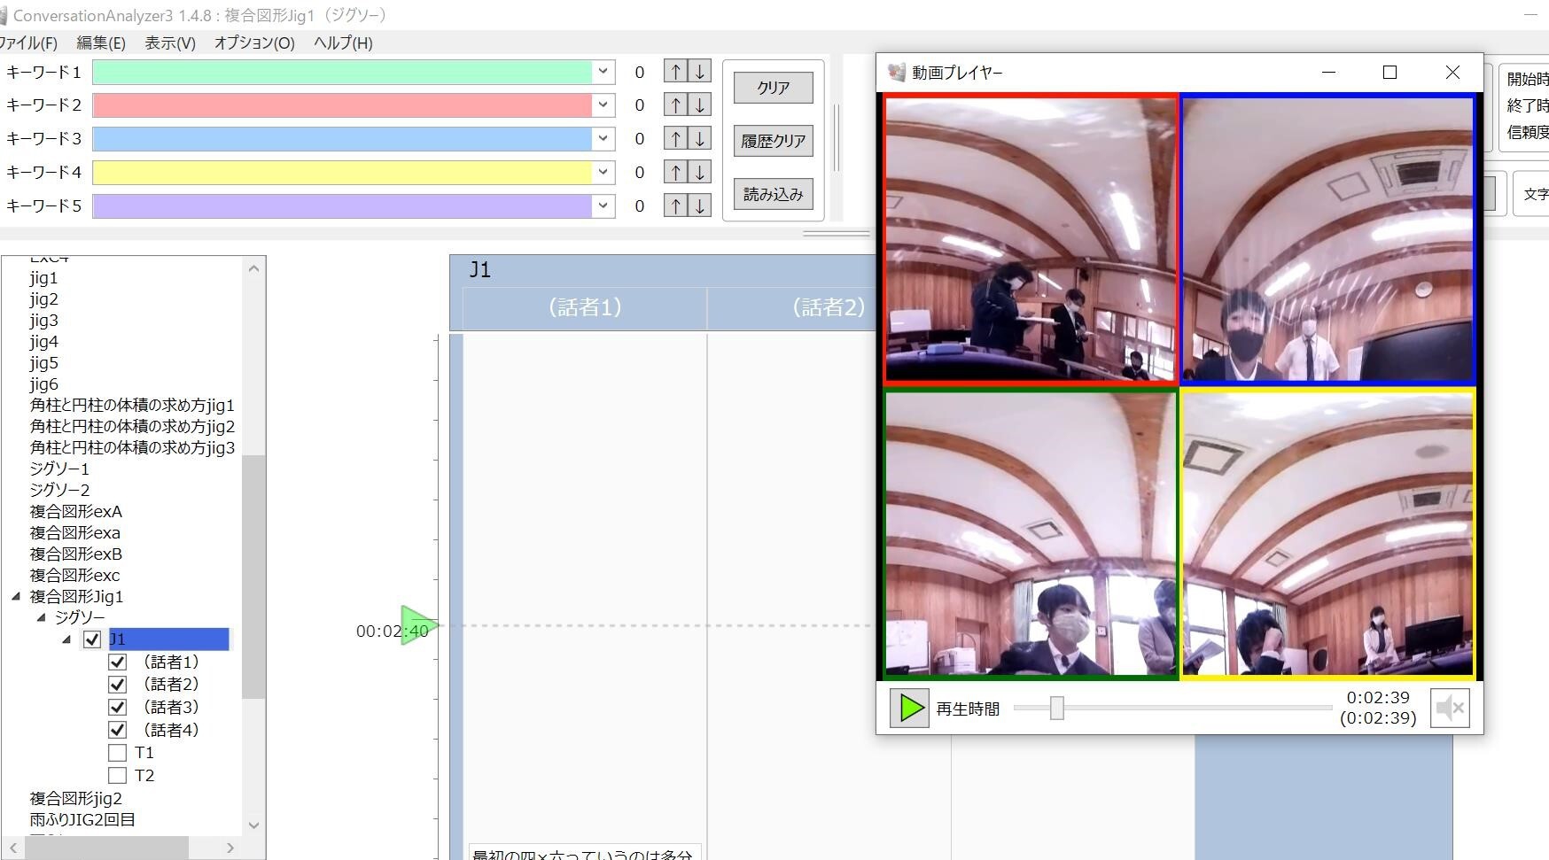
Task: Click the green-bordered camera view
Action: [1031, 534]
